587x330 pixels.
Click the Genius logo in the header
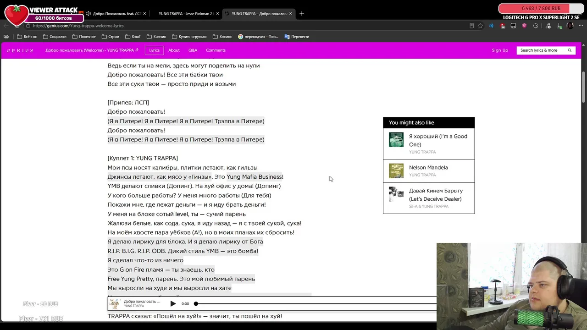[20, 50]
